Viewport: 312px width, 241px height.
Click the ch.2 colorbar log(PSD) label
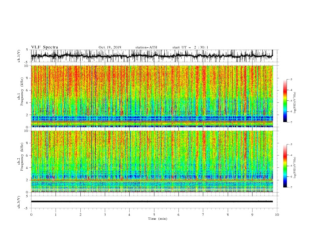pyautogui.click(x=295, y=167)
